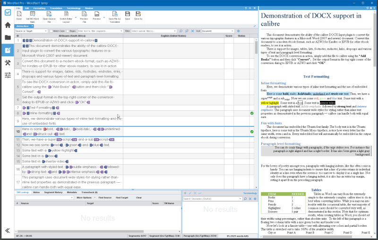Switch to the Metadata tab
The height and width of the screenshot is (240, 378).
point(72,192)
